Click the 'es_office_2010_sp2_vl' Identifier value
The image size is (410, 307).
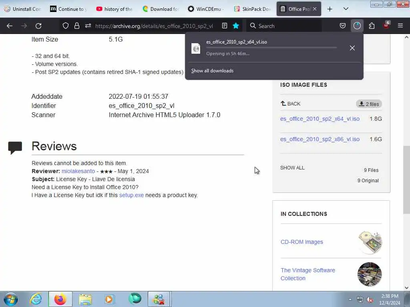tap(141, 106)
